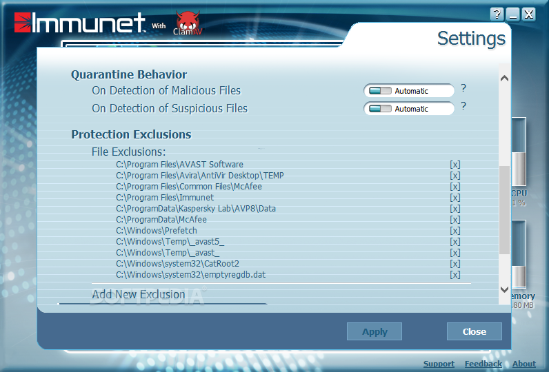Click the settings scrollbar up arrow

(505, 79)
